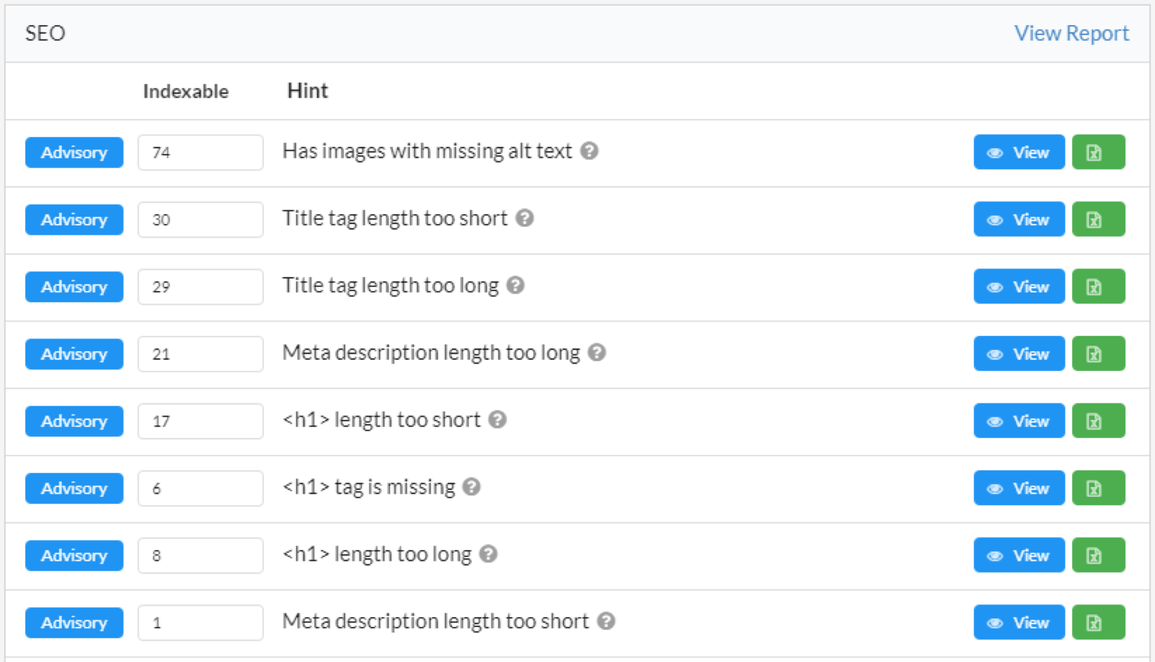Click Excel export icon for title too short

(x=1098, y=219)
